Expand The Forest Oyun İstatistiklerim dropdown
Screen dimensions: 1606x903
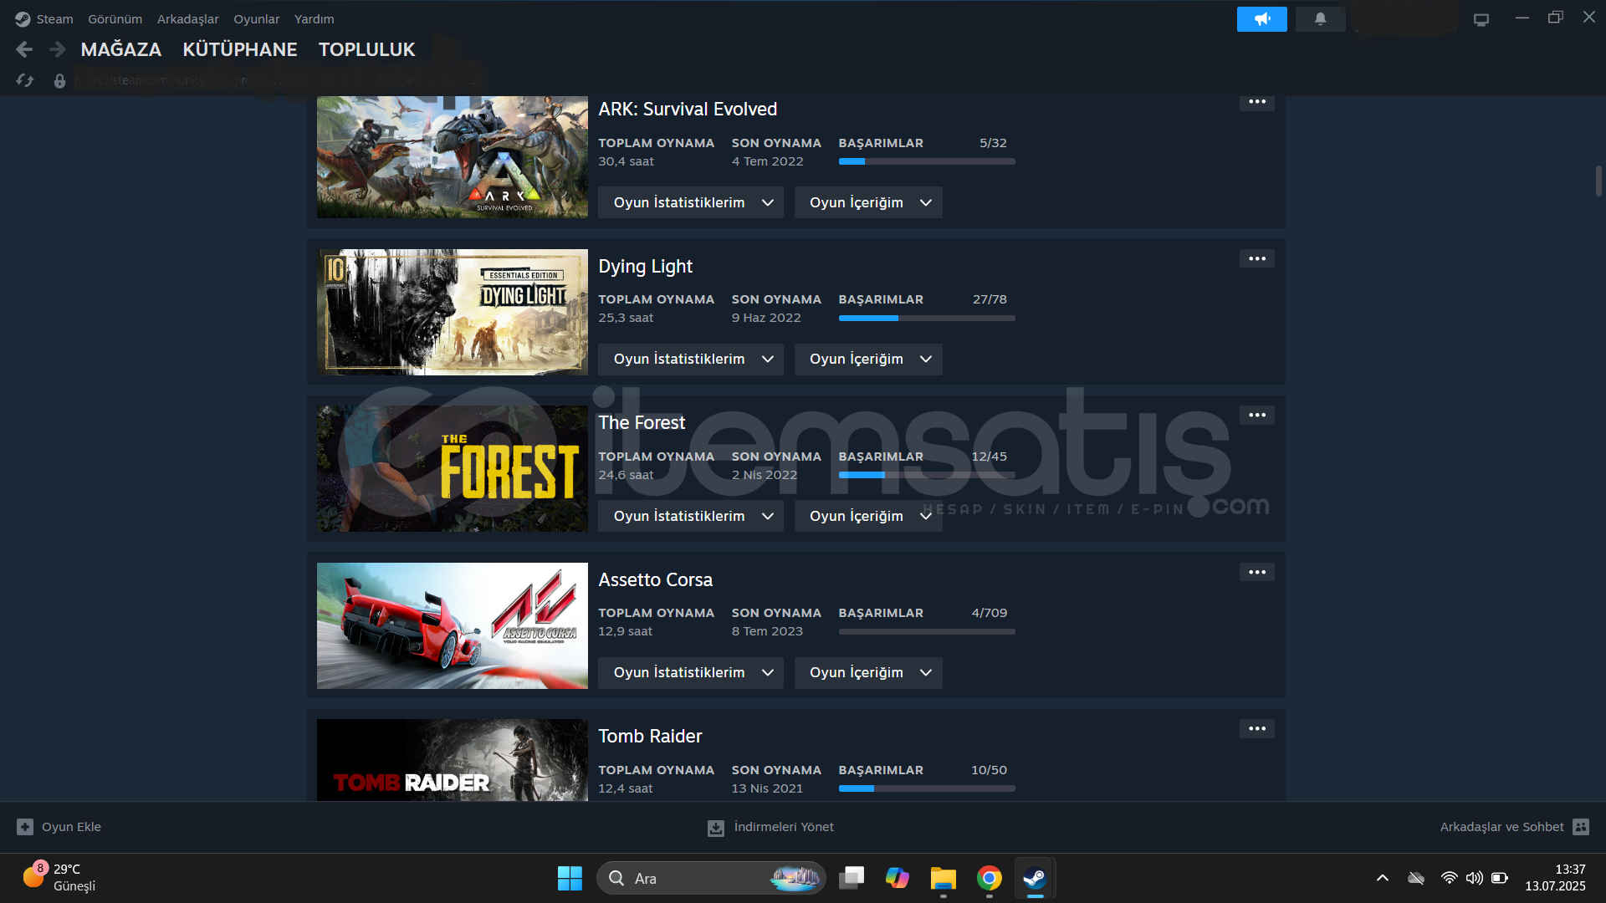coord(690,516)
